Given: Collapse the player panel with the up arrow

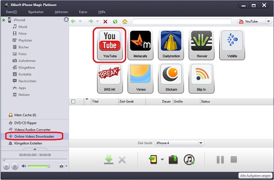Looking at the screenshot, I should pyautogui.click(x=35, y=149).
